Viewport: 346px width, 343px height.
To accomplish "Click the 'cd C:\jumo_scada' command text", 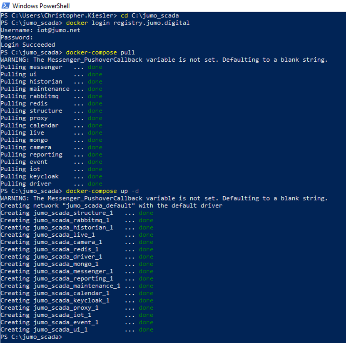I will click(x=149, y=15).
